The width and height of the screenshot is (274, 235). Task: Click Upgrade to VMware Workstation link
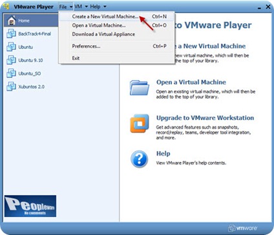[x=205, y=118]
